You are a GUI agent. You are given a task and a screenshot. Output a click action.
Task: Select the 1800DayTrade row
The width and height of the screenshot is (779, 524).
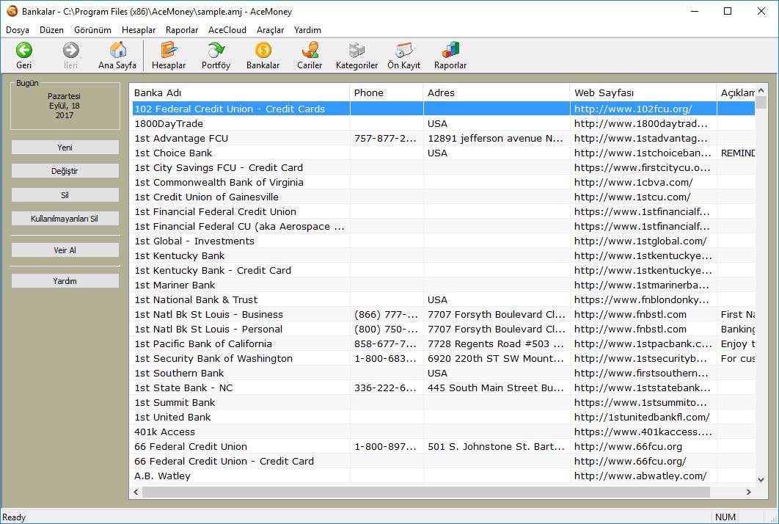443,123
